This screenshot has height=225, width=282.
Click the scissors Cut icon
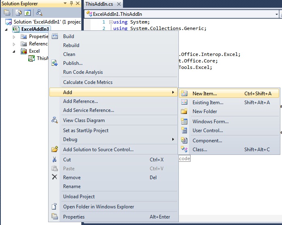55,159
